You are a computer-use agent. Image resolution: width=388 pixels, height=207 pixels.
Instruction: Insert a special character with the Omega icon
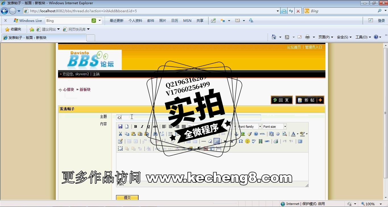pos(241,141)
